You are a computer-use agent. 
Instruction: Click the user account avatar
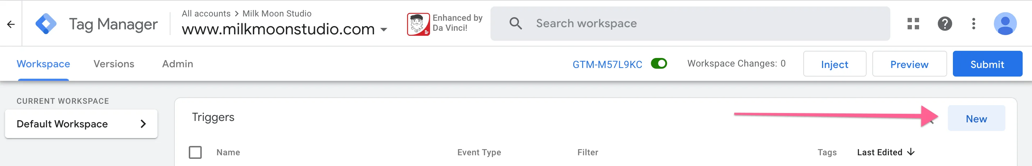click(1005, 24)
